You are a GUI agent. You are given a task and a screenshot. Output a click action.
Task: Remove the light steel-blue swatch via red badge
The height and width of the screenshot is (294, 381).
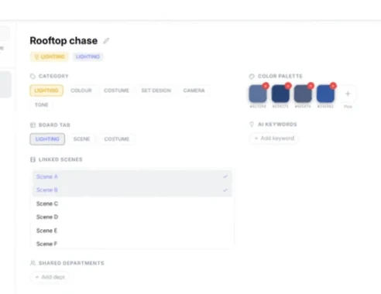[x=266, y=86]
